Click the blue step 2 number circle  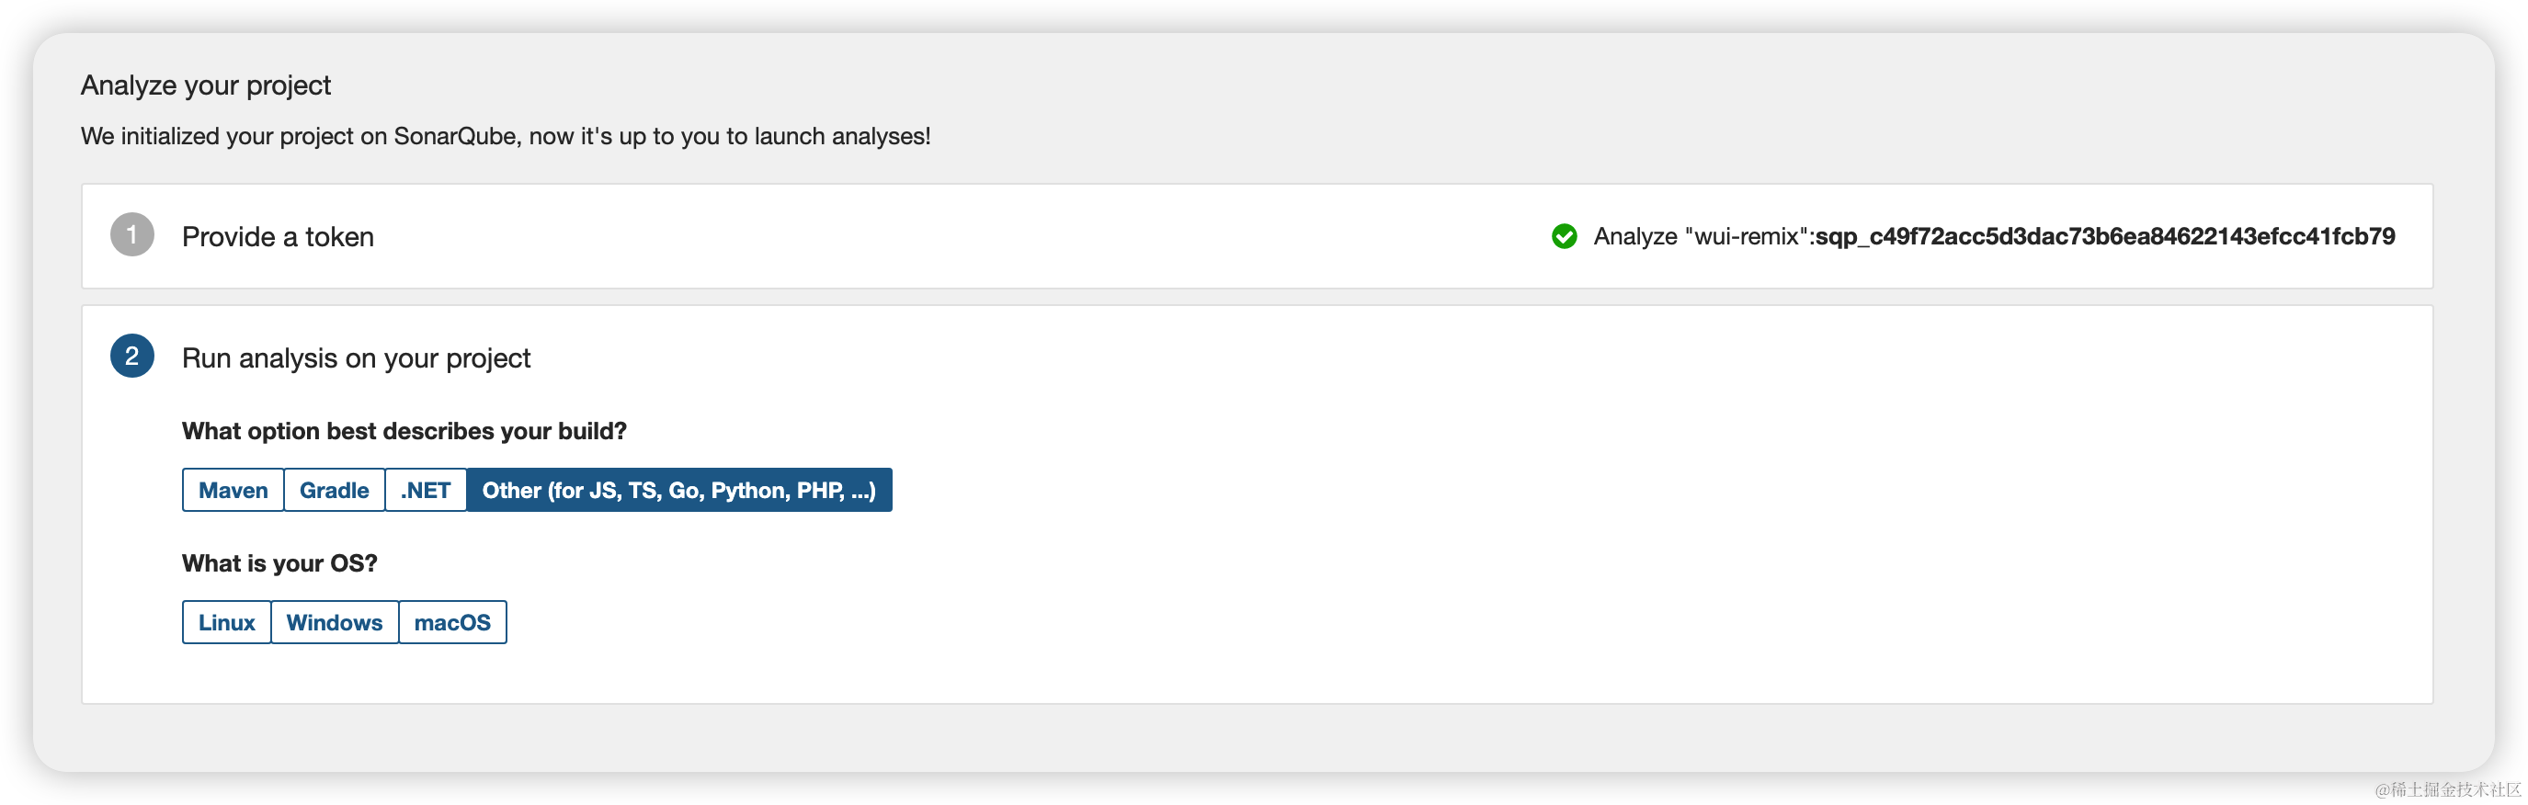tap(131, 357)
